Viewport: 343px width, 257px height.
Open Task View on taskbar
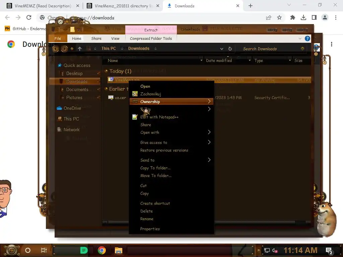[44, 250]
